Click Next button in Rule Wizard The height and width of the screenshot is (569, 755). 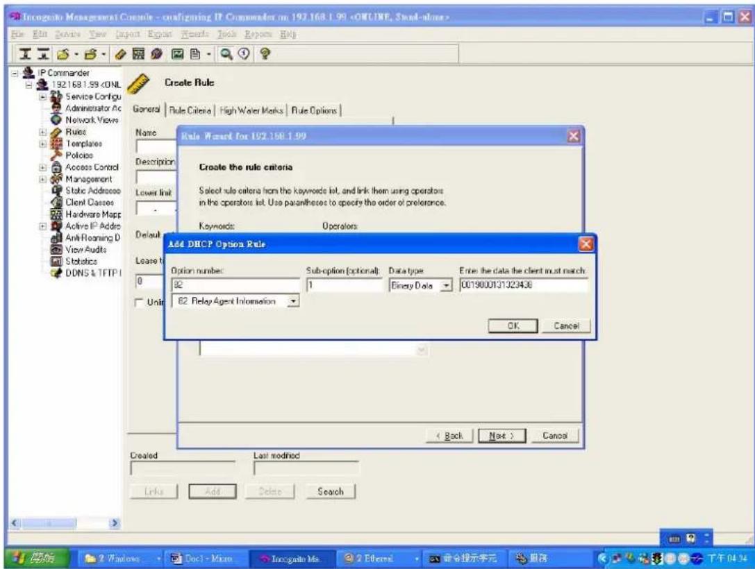coord(501,436)
